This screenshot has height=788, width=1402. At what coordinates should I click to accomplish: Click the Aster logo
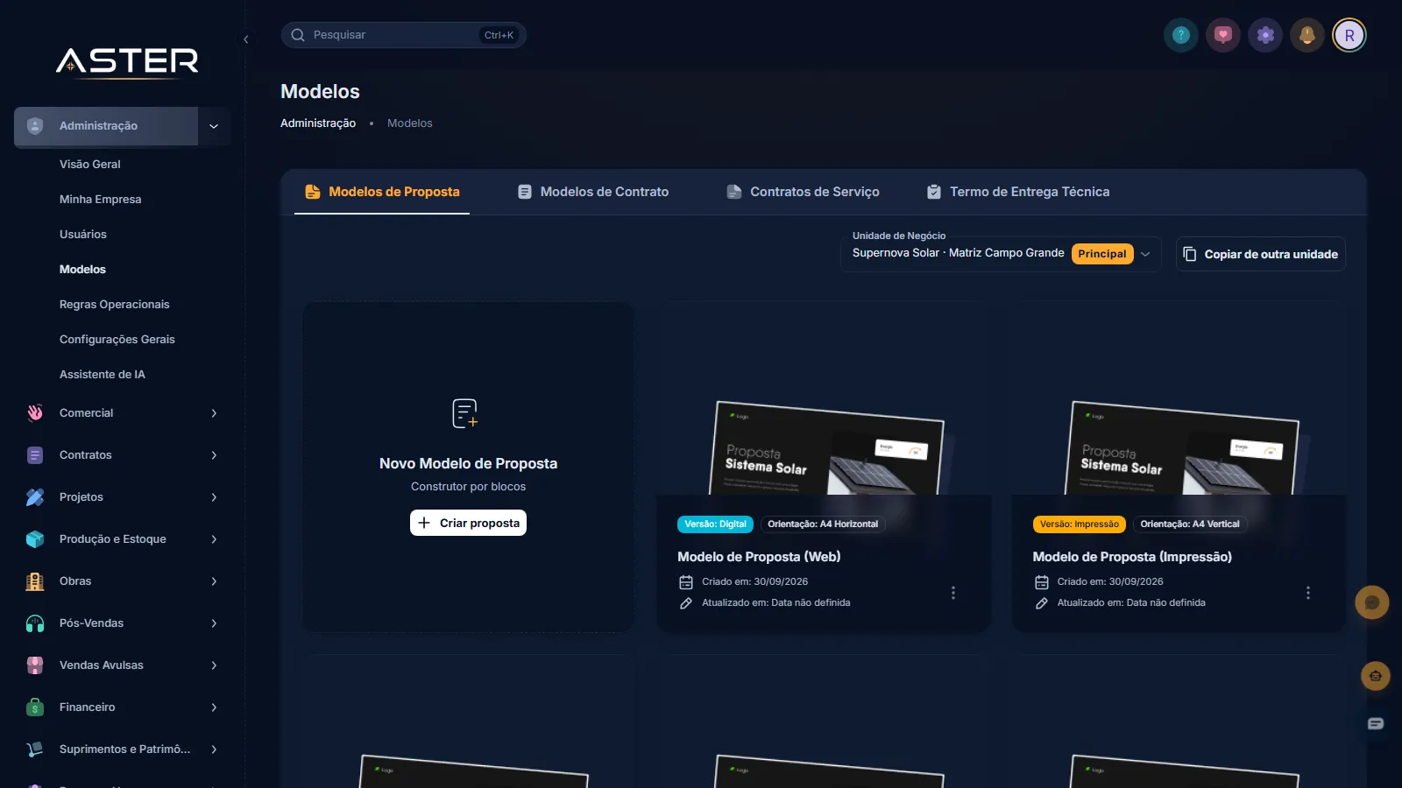click(x=127, y=62)
